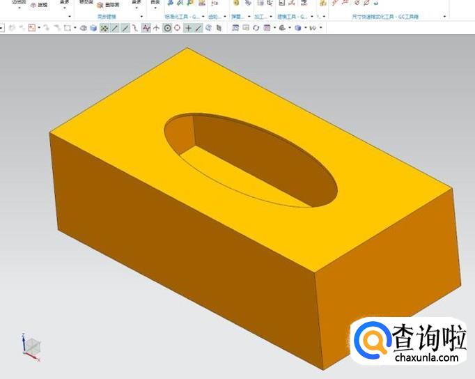Click the upward arrow snap icon

[156, 28]
